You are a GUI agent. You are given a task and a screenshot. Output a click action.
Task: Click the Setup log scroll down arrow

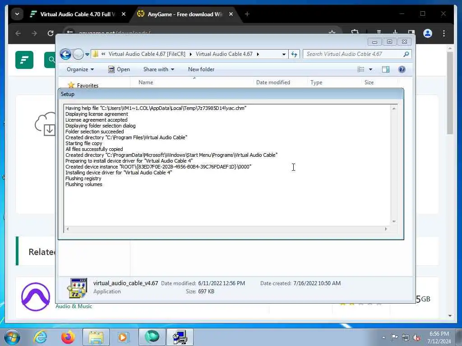(393, 221)
